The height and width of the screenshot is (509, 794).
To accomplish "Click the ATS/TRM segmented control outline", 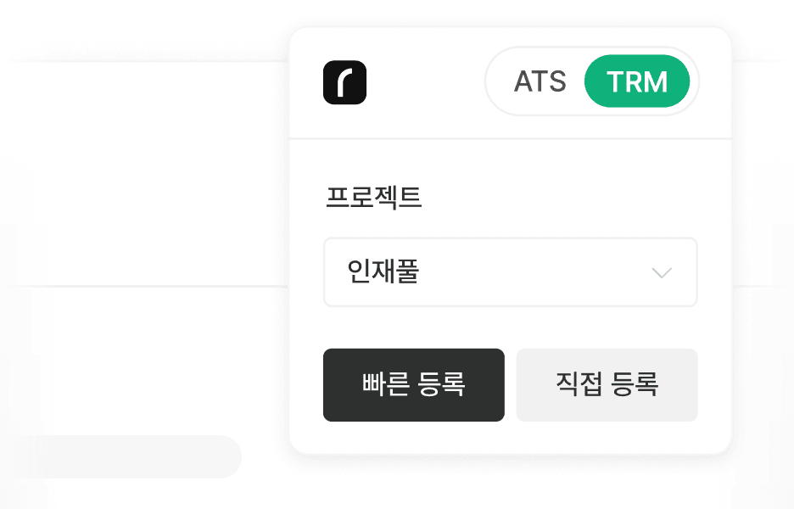I will click(592, 81).
